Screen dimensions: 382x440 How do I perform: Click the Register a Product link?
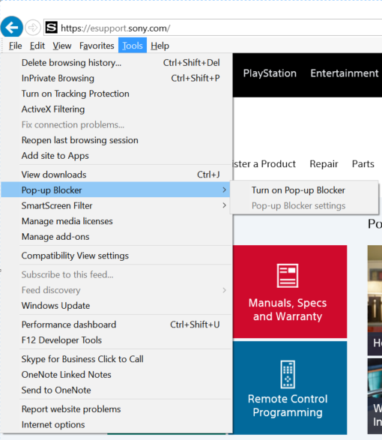tap(264, 163)
